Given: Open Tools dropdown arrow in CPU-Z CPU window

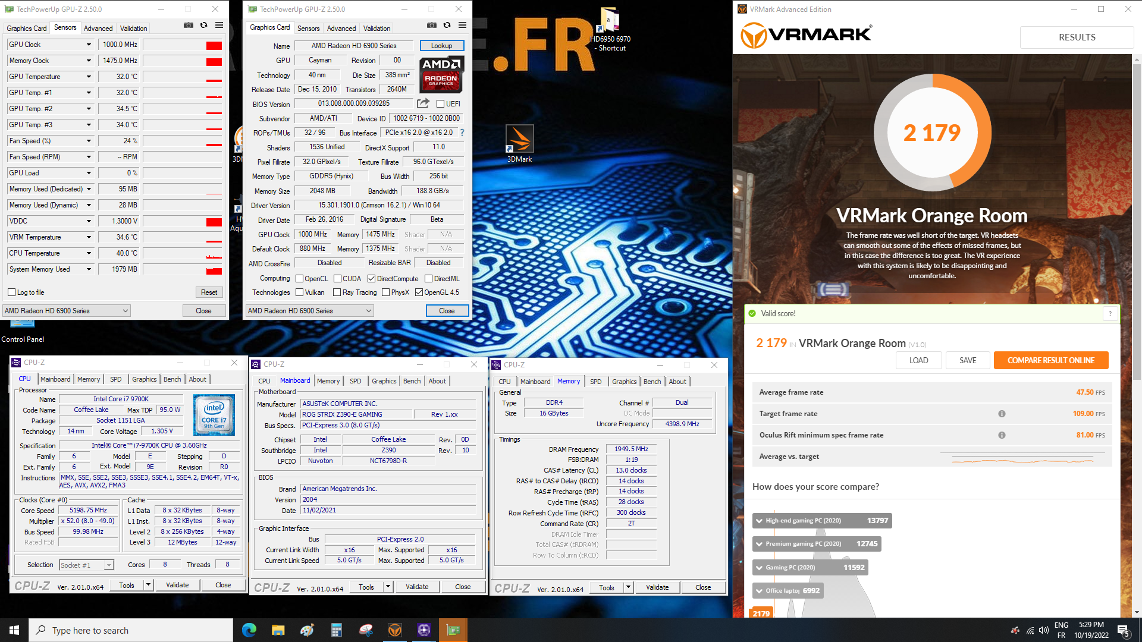Looking at the screenshot, I should point(148,585).
